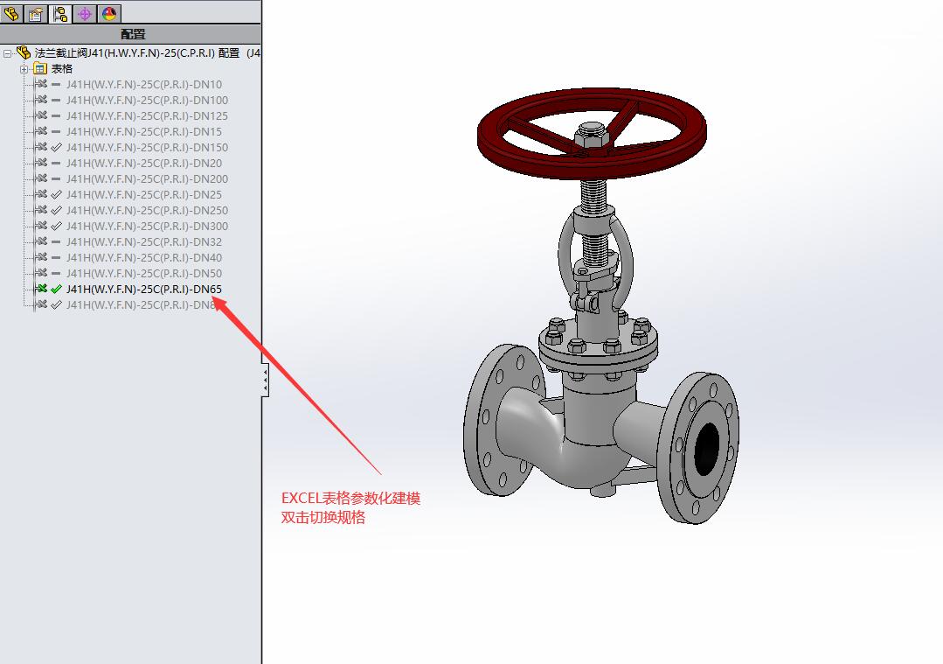Select configuration ending in DN25

143,194
